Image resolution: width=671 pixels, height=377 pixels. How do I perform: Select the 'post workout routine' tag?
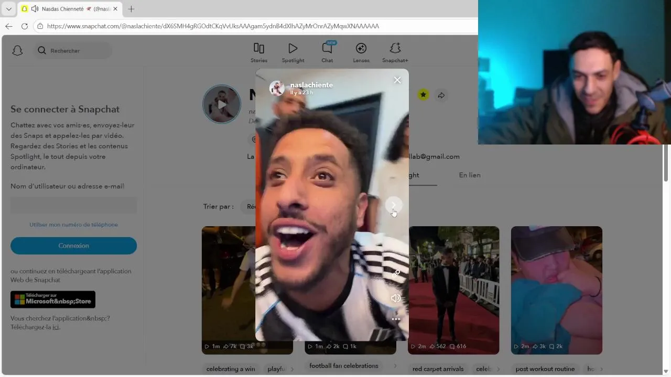coord(545,369)
